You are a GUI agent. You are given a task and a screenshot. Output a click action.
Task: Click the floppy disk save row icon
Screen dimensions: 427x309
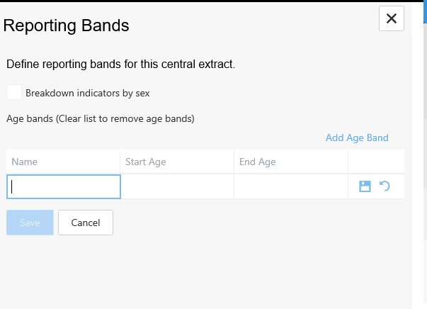pos(365,186)
